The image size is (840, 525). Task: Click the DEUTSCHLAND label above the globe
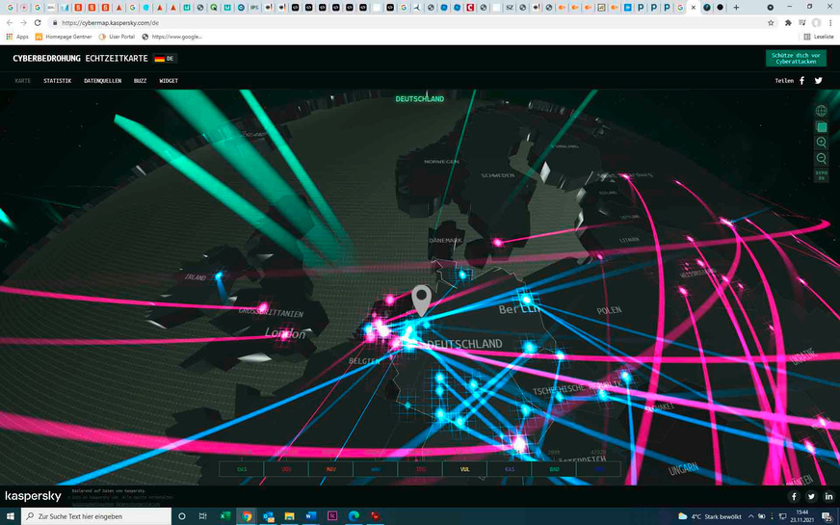[419, 98]
